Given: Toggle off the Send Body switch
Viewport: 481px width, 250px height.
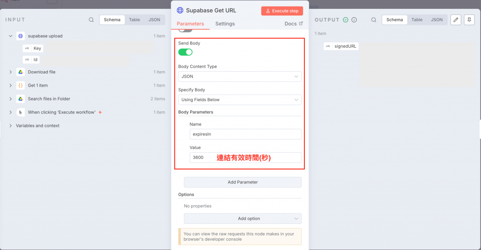Looking at the screenshot, I should pos(185,52).
